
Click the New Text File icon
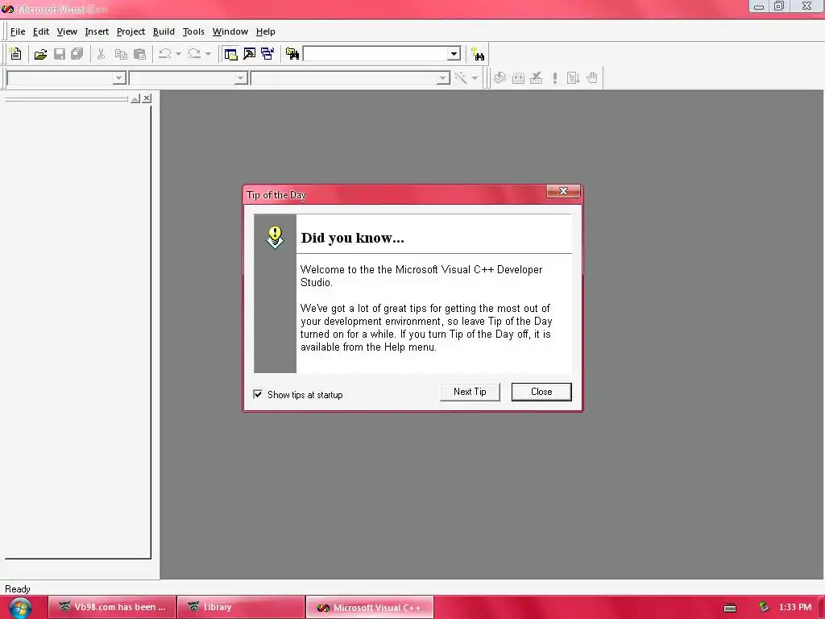[15, 54]
